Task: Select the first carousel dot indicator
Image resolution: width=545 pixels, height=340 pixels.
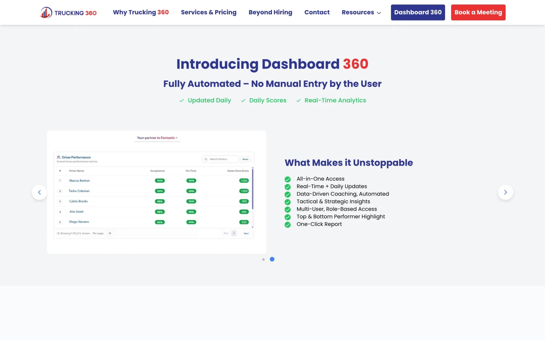Action: point(263,259)
